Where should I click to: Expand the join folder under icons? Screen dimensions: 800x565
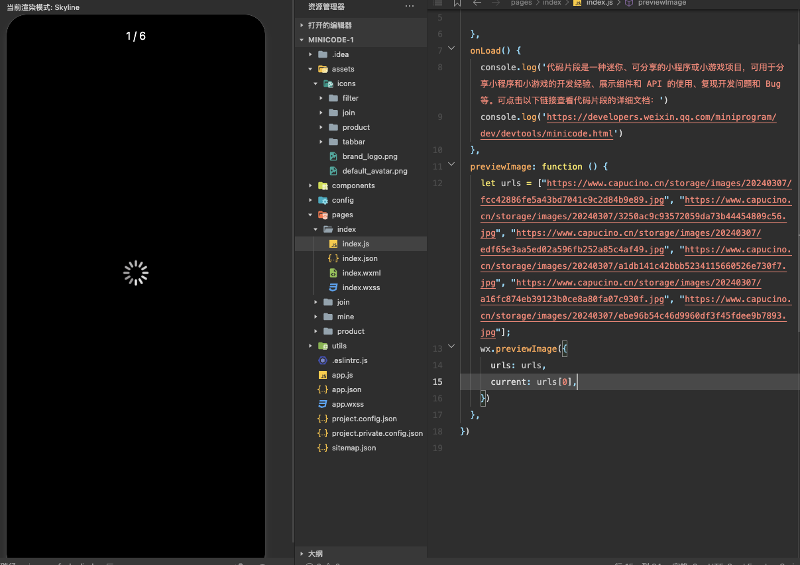coord(321,113)
